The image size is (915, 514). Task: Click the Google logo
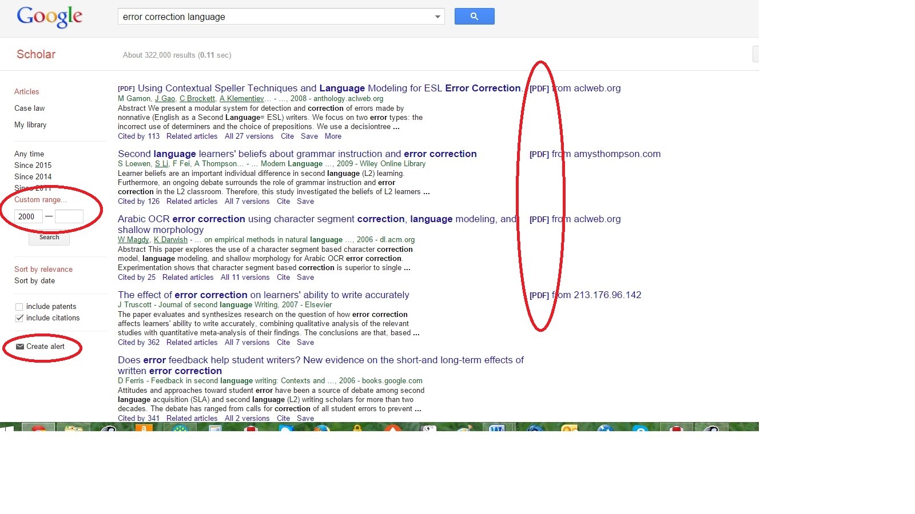point(50,17)
